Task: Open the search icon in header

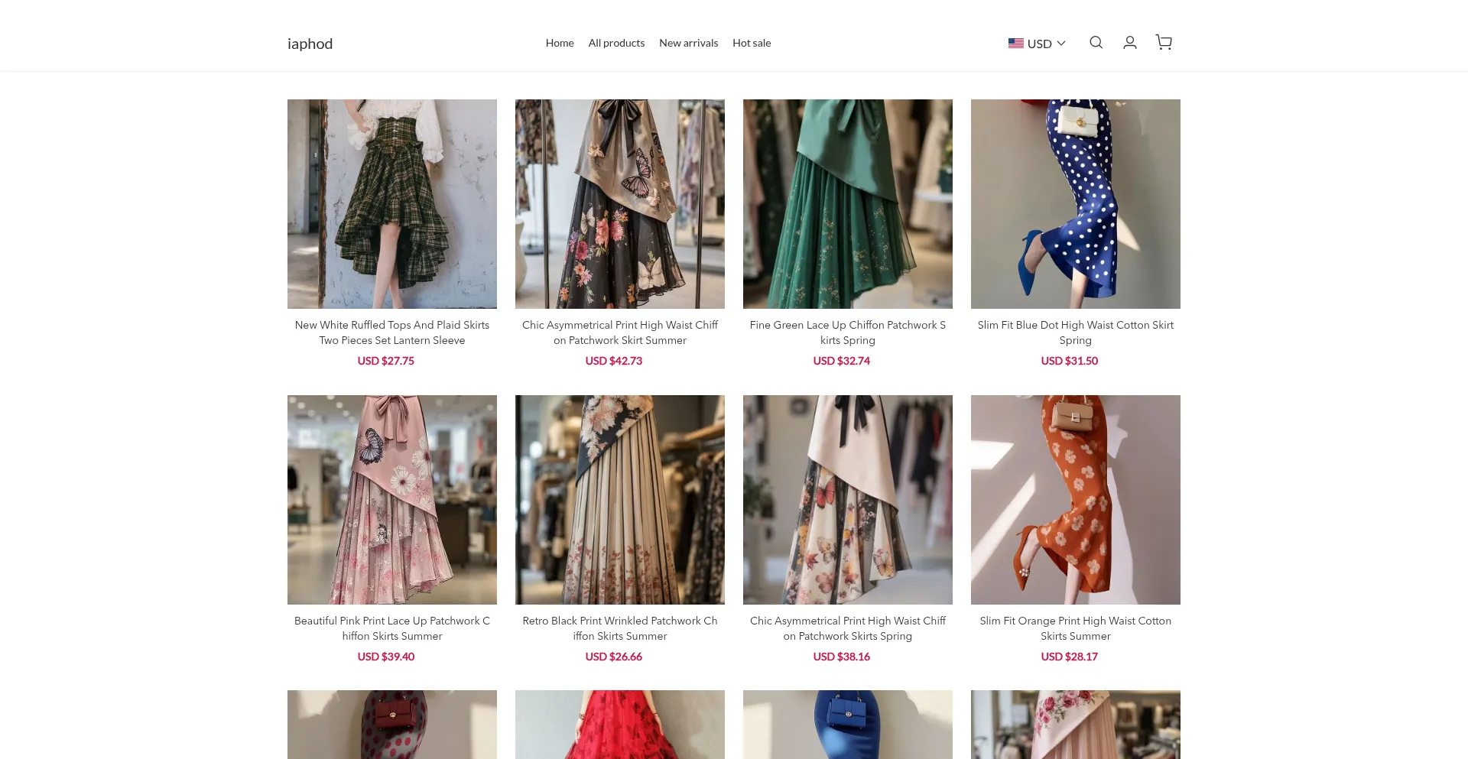Action: (1096, 43)
